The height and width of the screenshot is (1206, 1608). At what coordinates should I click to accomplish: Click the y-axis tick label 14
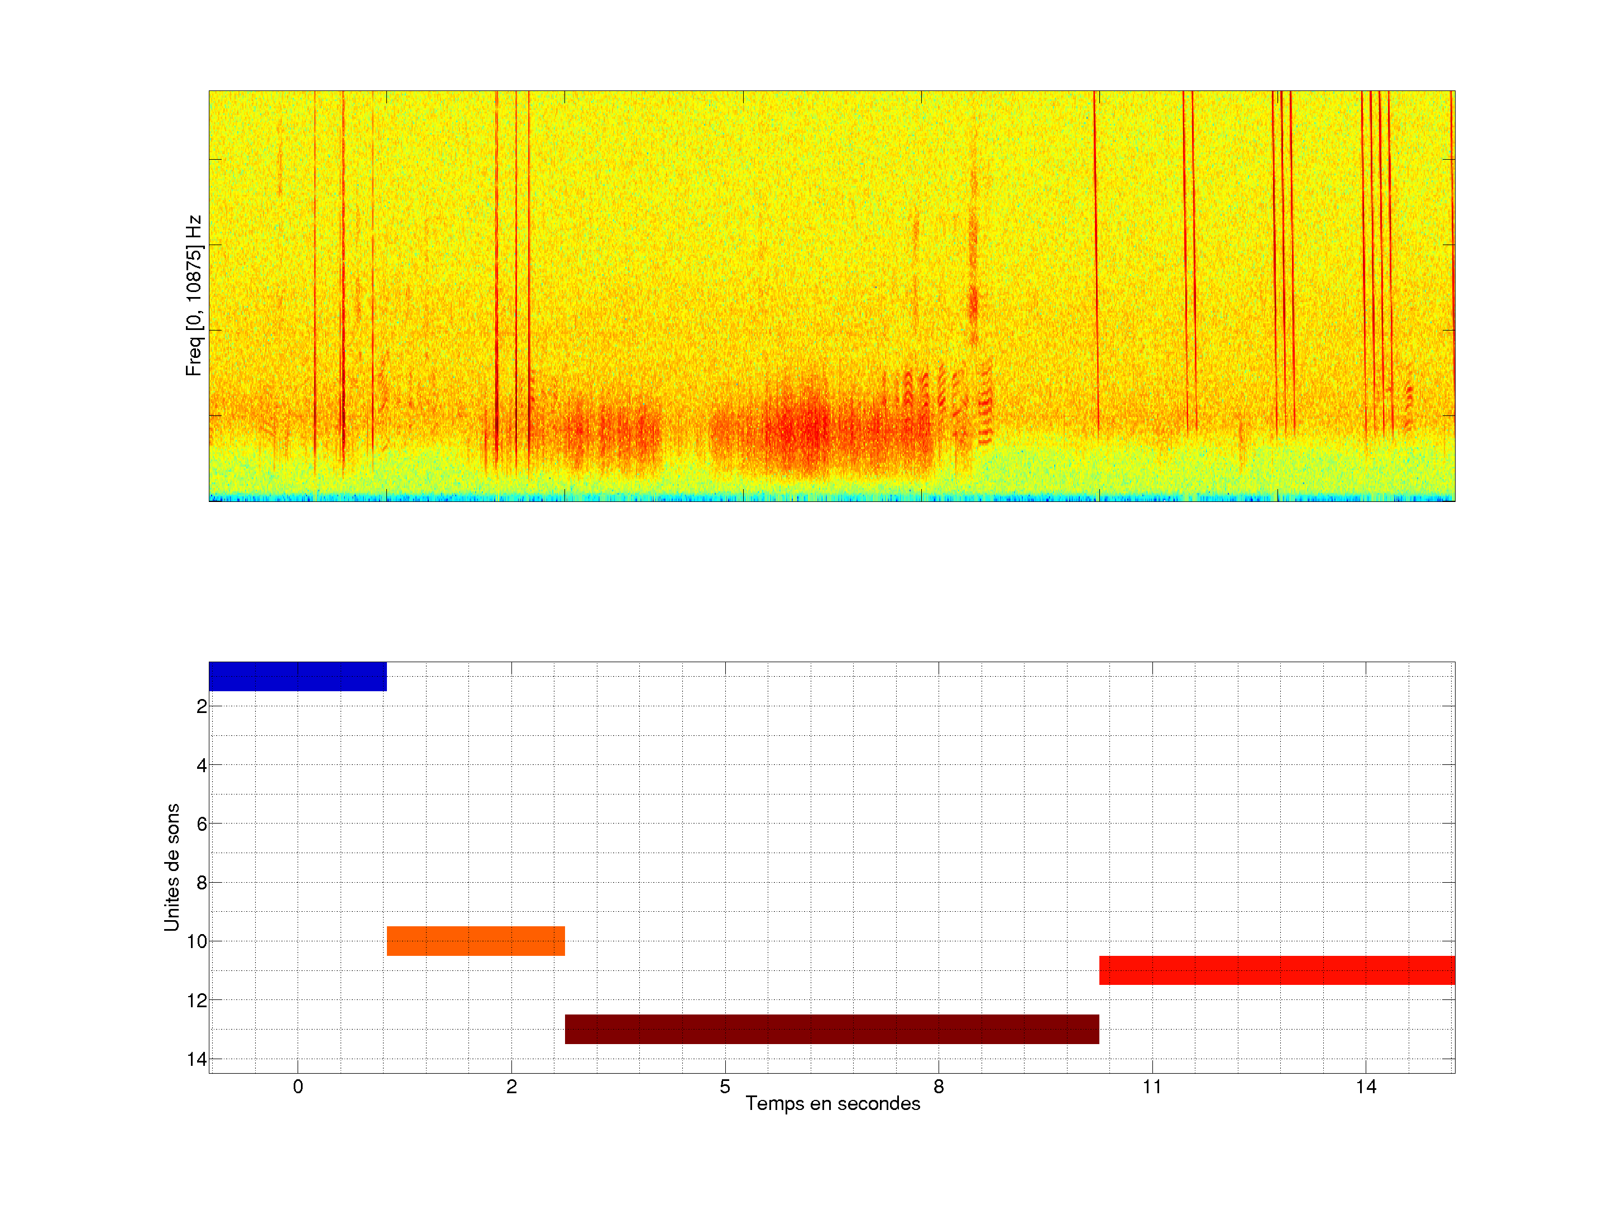pyautogui.click(x=197, y=1059)
